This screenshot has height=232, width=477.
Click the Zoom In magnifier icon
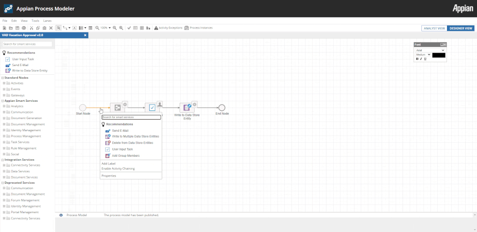tap(121, 28)
